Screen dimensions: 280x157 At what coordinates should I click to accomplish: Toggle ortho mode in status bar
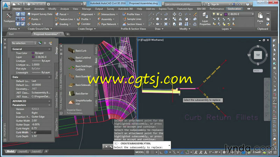pos(161,152)
